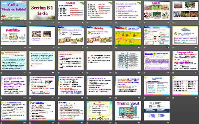Click the animation star icon under slide 20
The width and height of the screenshot is (199, 124).
[145, 73]
